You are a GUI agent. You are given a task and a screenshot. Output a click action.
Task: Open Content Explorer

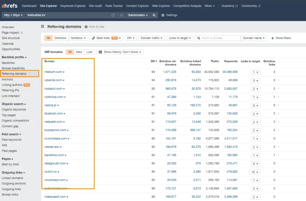pyautogui.click(x=137, y=6)
